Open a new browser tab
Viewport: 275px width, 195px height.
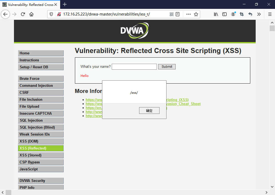65,4
